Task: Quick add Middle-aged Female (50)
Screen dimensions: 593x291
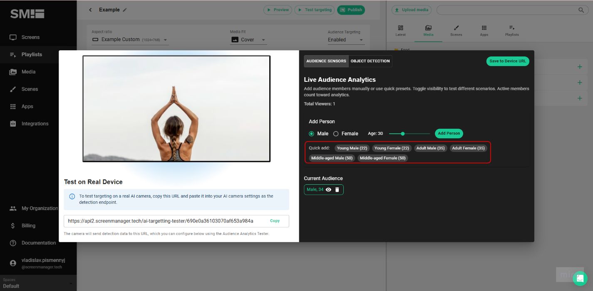Action: pos(383,158)
